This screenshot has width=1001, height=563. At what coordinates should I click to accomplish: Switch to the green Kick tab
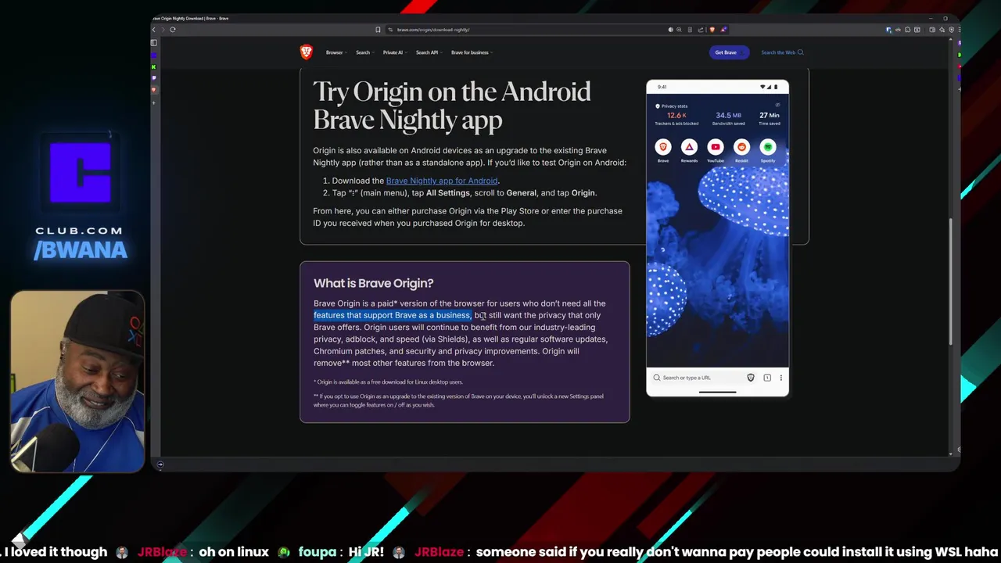click(154, 67)
